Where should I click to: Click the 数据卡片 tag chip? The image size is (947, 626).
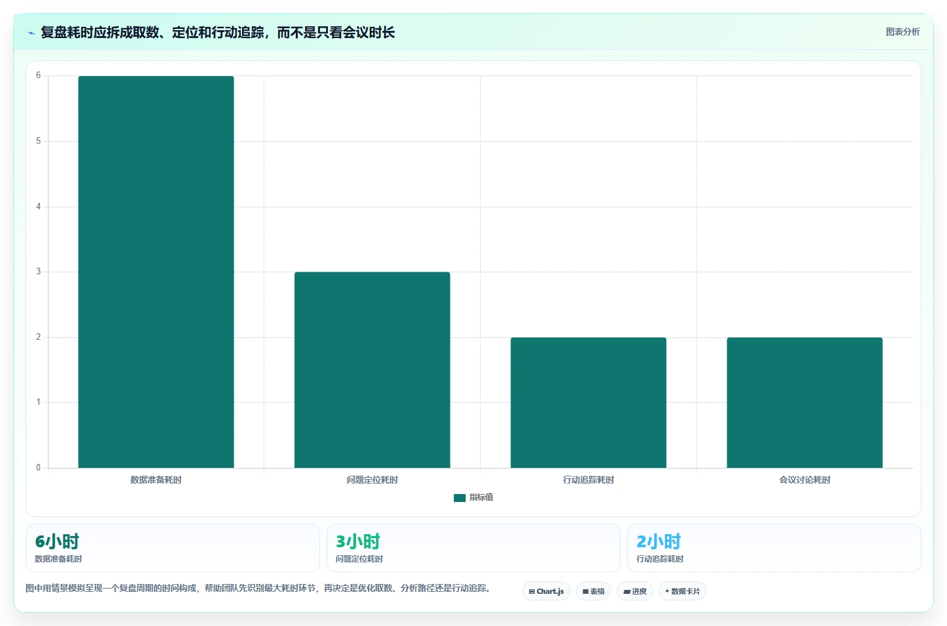[x=683, y=591]
